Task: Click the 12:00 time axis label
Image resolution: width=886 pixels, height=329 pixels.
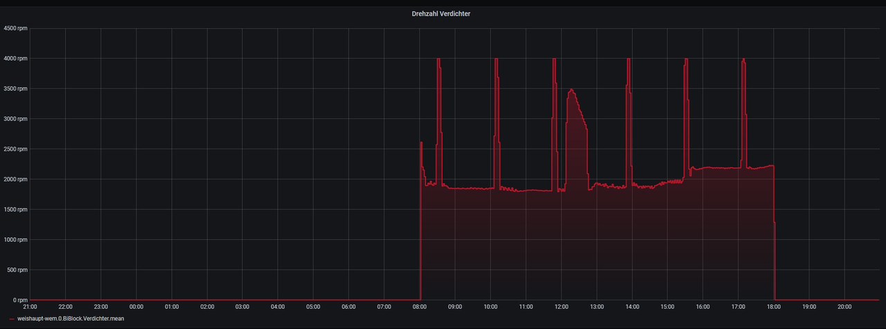Action: coord(561,306)
